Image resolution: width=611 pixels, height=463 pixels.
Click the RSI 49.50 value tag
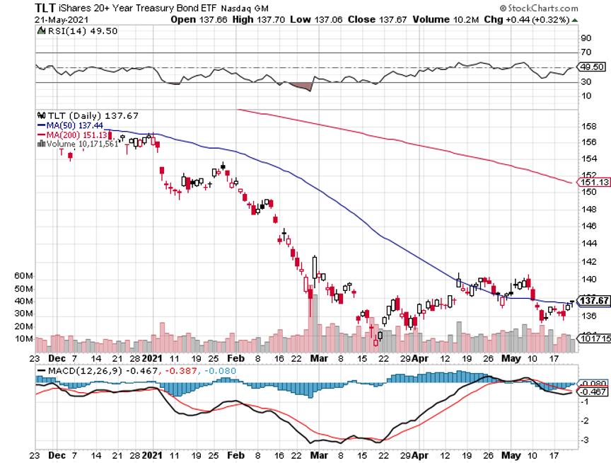tap(591, 67)
